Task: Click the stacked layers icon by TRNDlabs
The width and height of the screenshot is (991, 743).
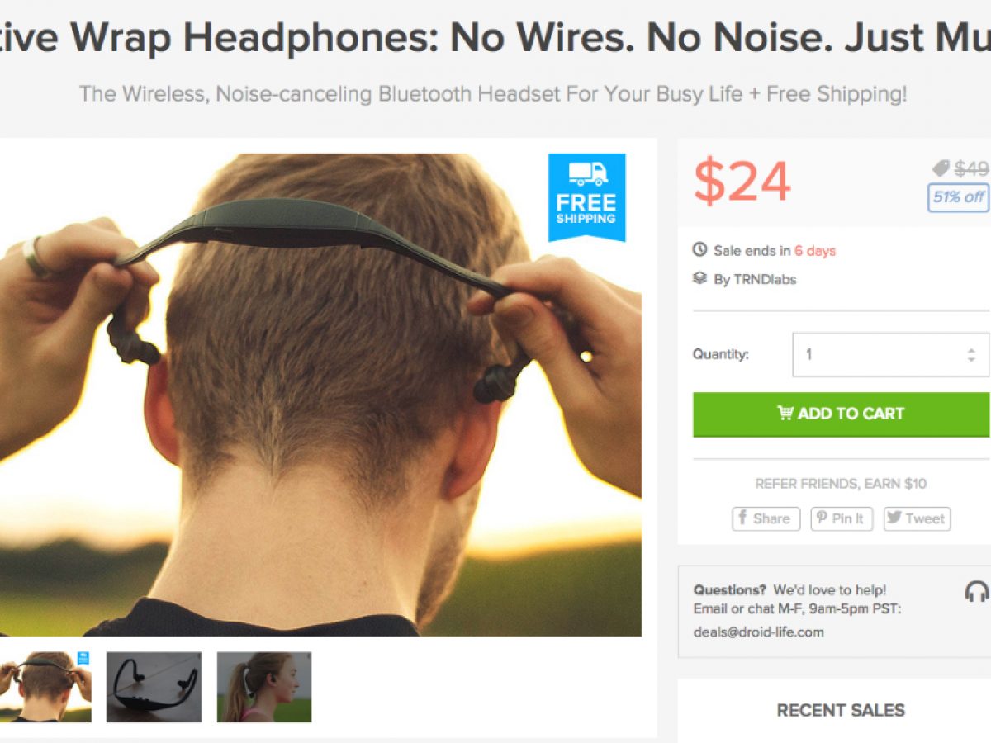Action: pos(699,278)
